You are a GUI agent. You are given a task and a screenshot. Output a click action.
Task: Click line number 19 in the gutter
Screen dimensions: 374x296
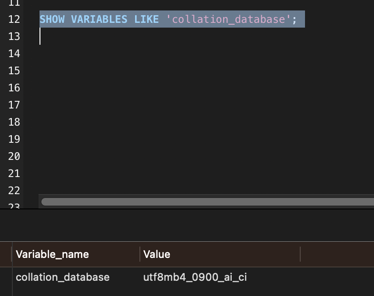pyautogui.click(x=14, y=139)
